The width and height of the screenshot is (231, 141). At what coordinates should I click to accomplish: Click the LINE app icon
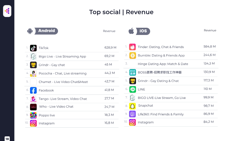133,89
